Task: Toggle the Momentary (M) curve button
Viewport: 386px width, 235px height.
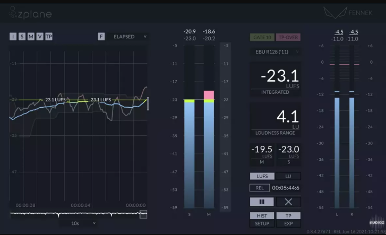Action: [x=31, y=37]
